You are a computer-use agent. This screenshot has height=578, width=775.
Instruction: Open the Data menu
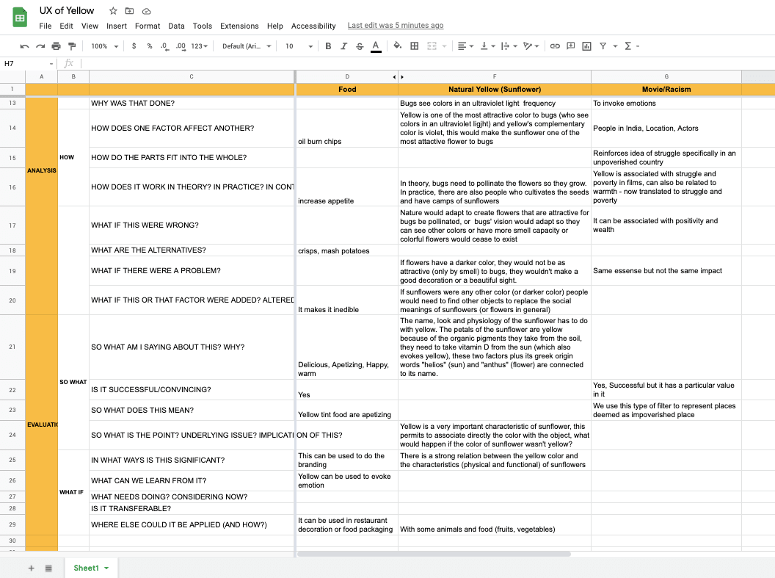tap(176, 26)
